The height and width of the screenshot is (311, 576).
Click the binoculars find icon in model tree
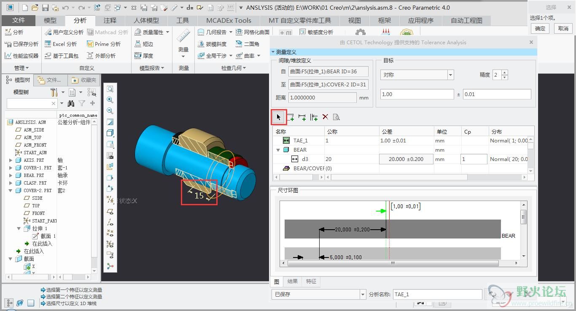tap(71, 103)
